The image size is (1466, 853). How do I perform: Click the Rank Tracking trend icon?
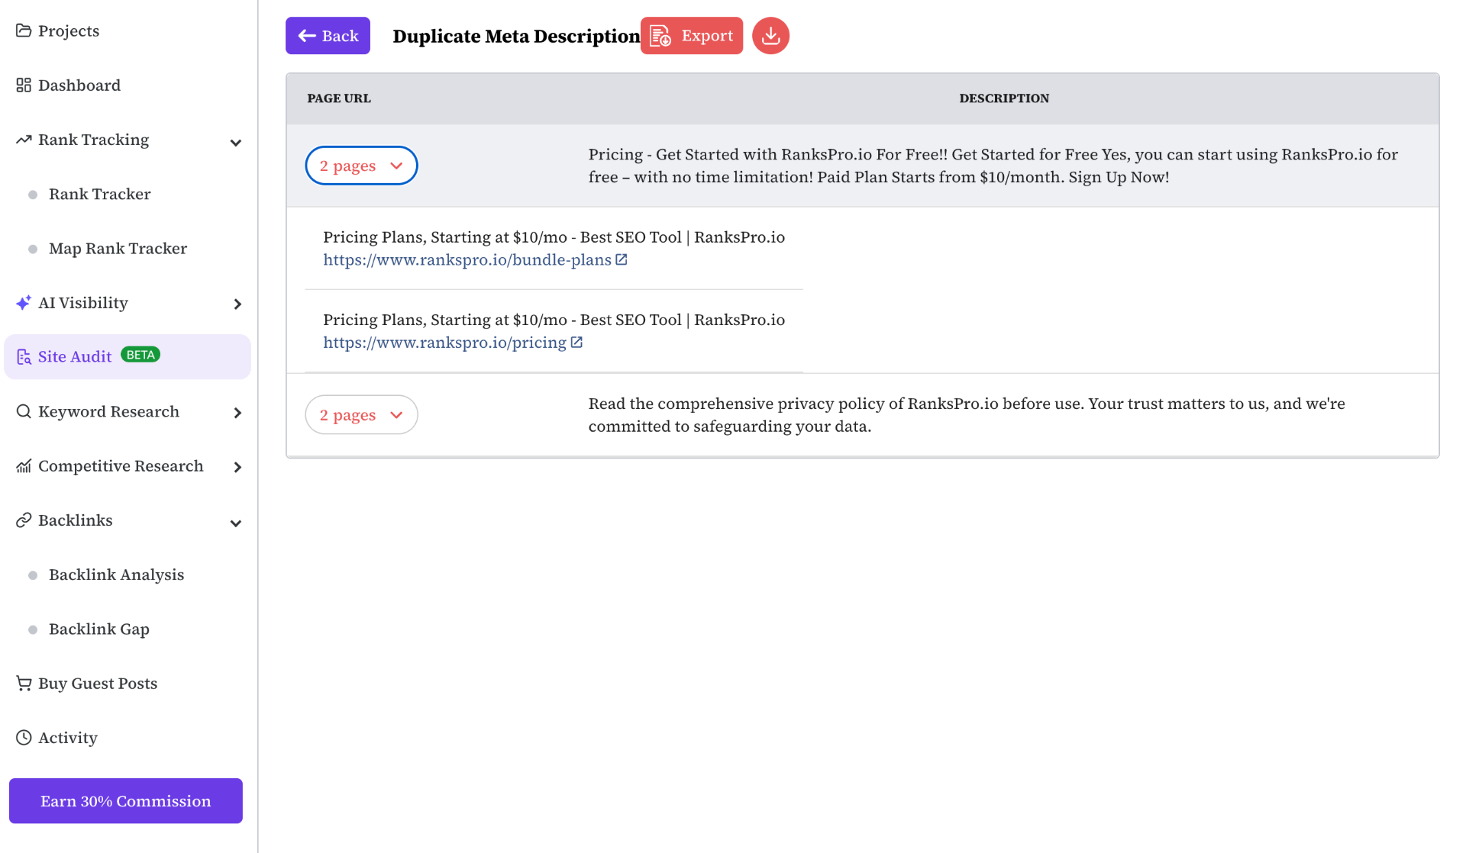[24, 140]
